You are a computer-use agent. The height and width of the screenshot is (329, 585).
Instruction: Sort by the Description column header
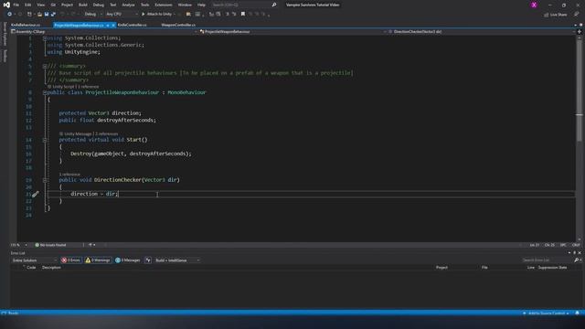pyautogui.click(x=51, y=268)
